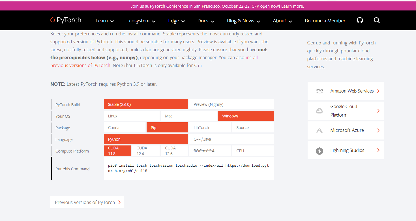
Task: Open Become a Member page
Action: click(325, 21)
